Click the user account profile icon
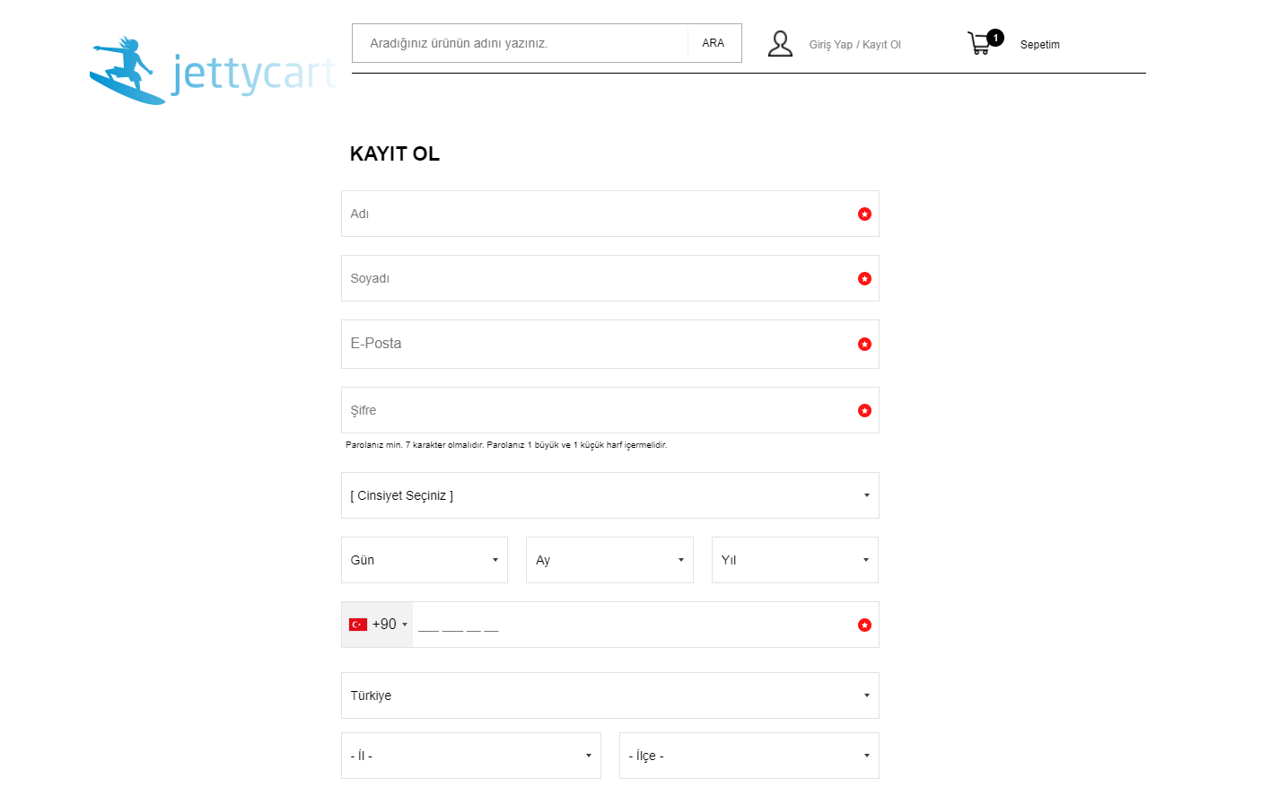The height and width of the screenshot is (787, 1270). [x=780, y=43]
